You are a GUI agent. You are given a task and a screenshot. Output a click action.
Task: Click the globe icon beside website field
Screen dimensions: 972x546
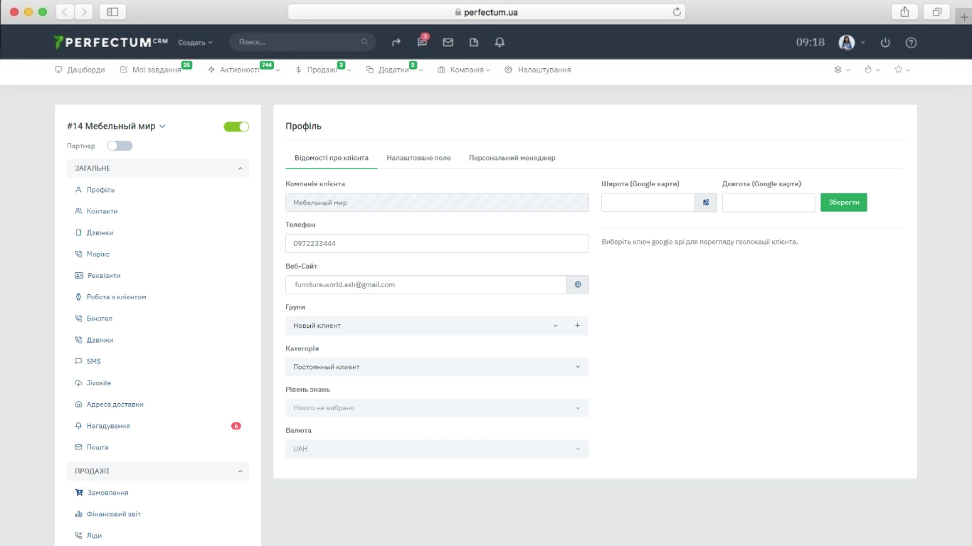click(x=578, y=284)
